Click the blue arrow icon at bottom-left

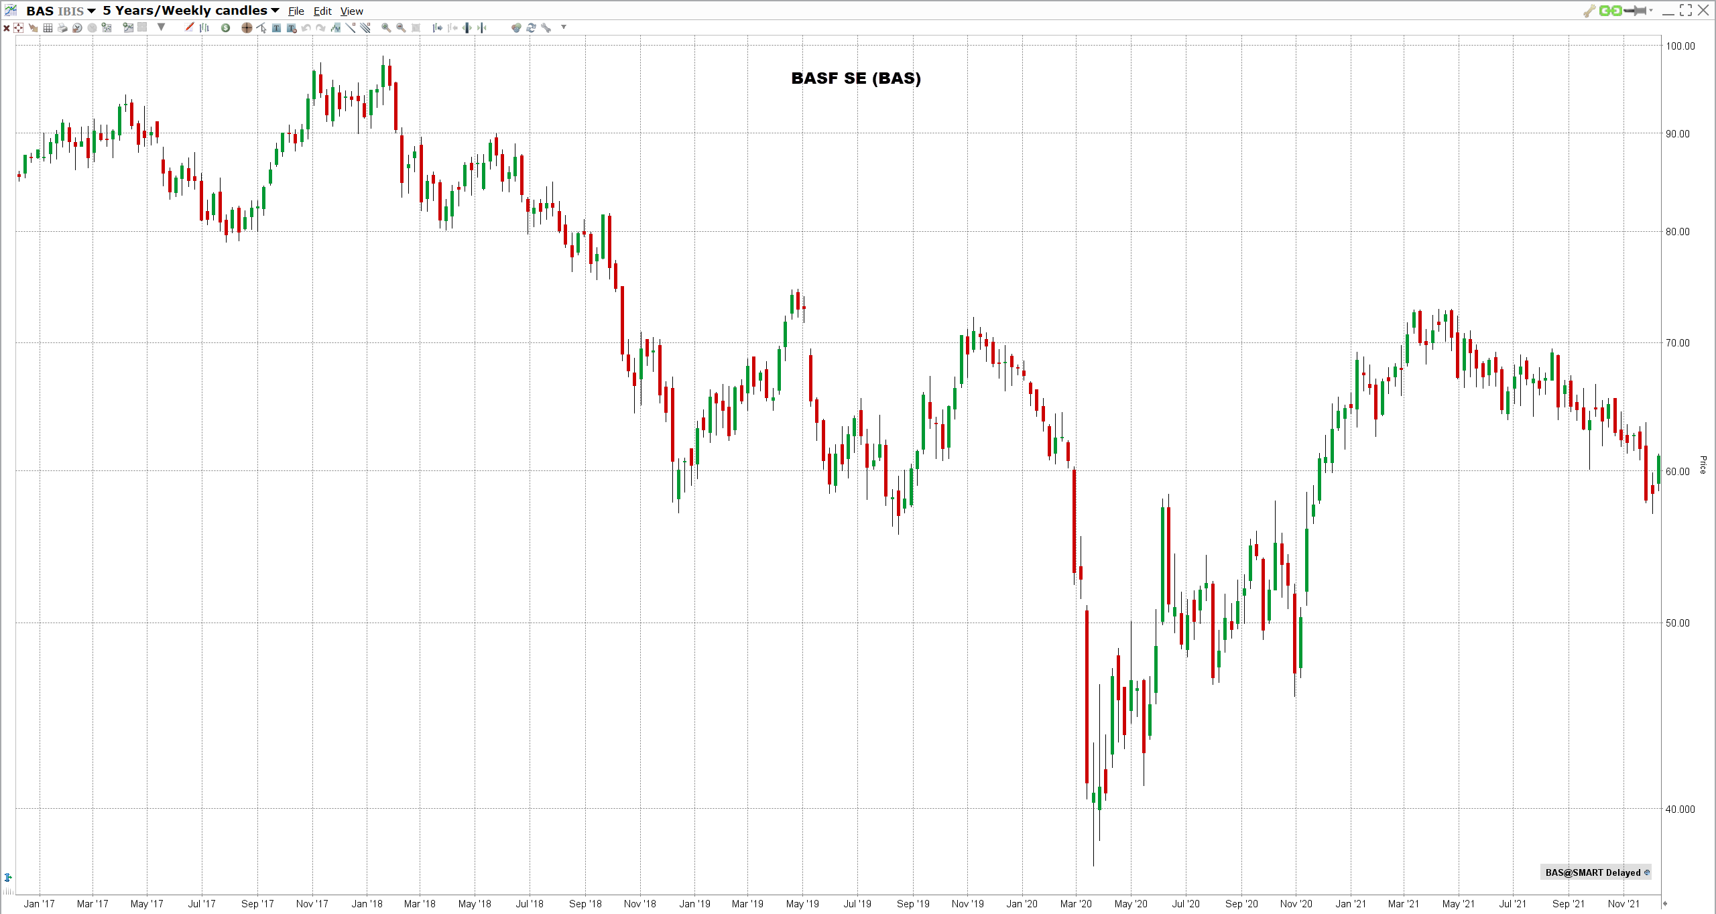pyautogui.click(x=8, y=877)
